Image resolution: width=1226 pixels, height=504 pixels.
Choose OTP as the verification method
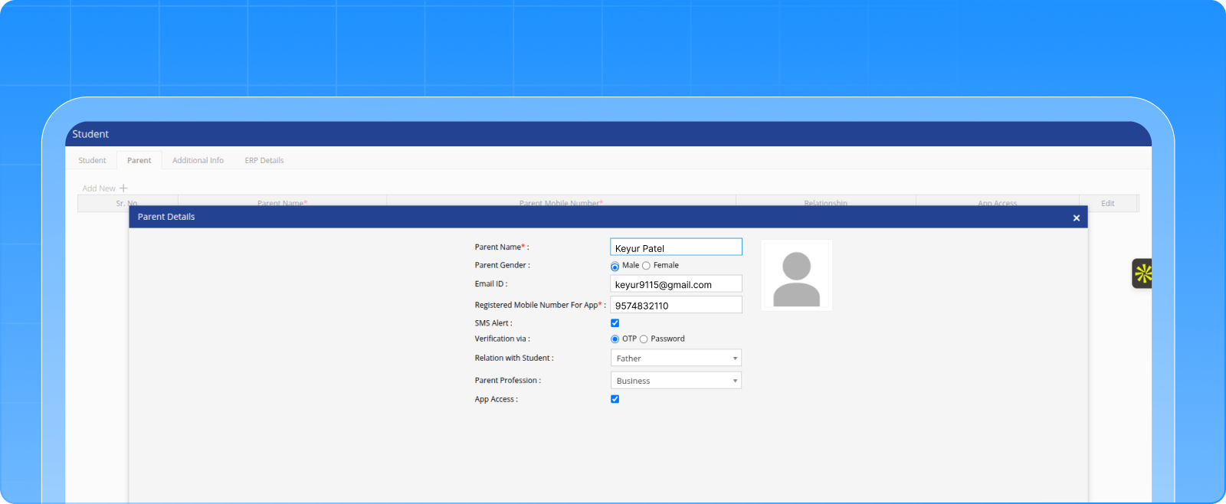(615, 339)
